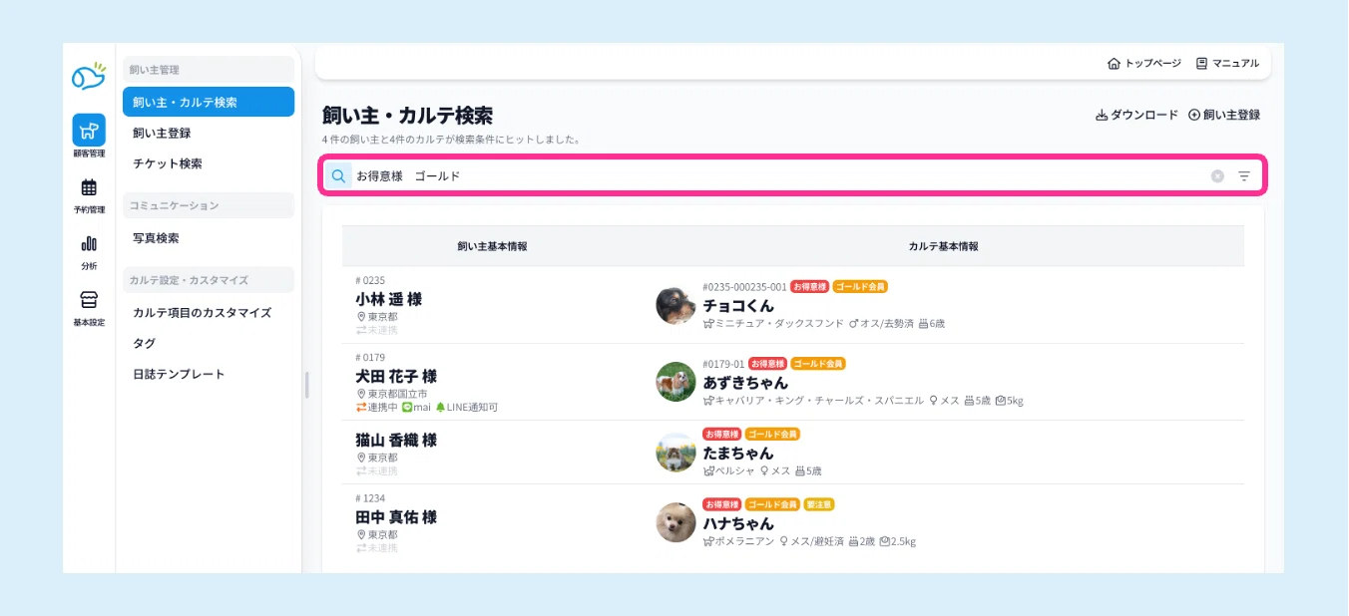This screenshot has height=616, width=1349.
Task: Open 顧客管理 in the sidebar
Action: (x=88, y=137)
